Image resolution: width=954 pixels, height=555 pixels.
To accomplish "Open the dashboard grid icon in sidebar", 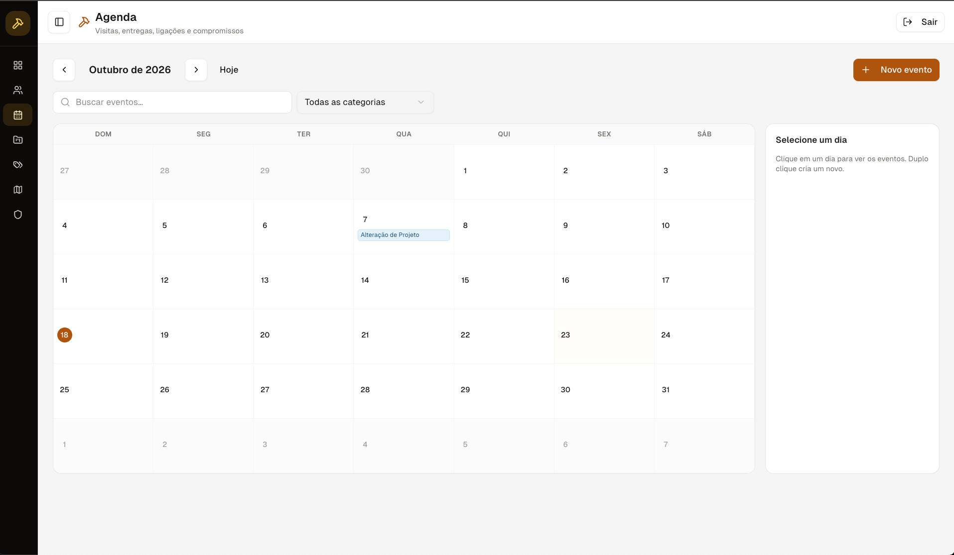I will (18, 65).
